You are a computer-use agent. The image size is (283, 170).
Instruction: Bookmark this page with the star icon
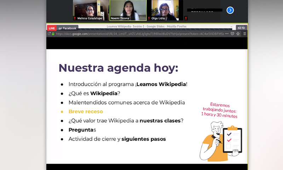tap(238, 34)
